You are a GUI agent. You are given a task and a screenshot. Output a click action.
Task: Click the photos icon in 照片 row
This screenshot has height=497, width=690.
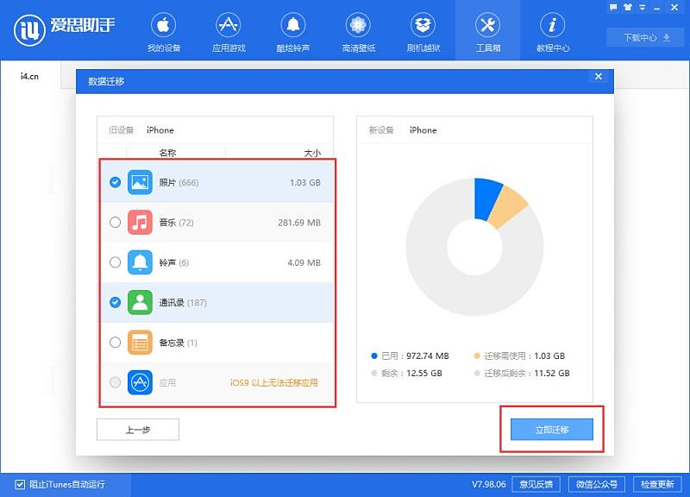coord(140,182)
